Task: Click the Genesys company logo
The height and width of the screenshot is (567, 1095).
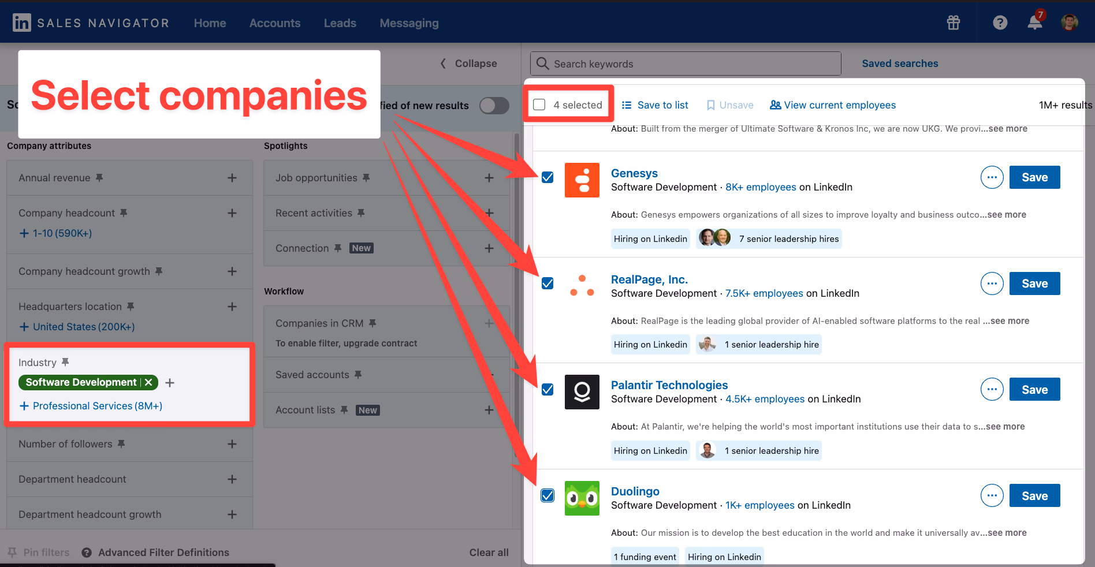Action: [582, 180]
